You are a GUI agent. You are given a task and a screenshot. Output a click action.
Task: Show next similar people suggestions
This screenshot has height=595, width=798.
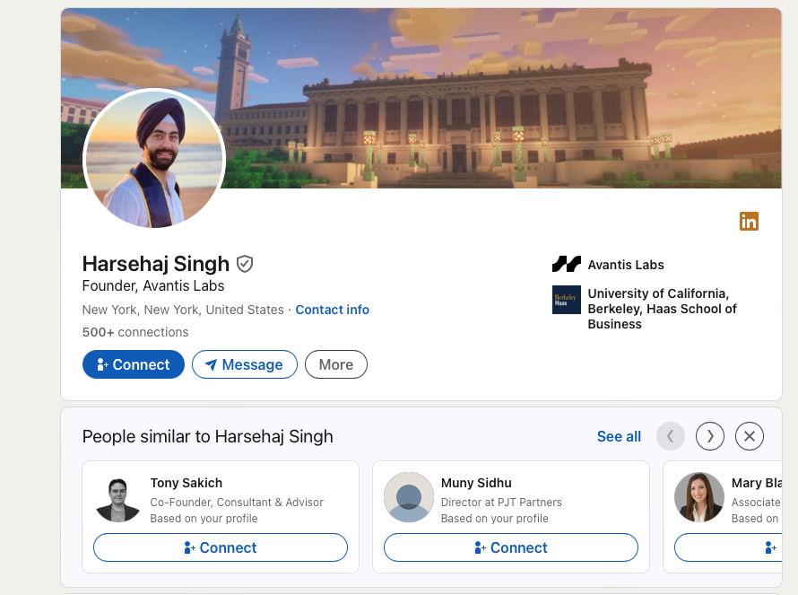click(x=710, y=436)
